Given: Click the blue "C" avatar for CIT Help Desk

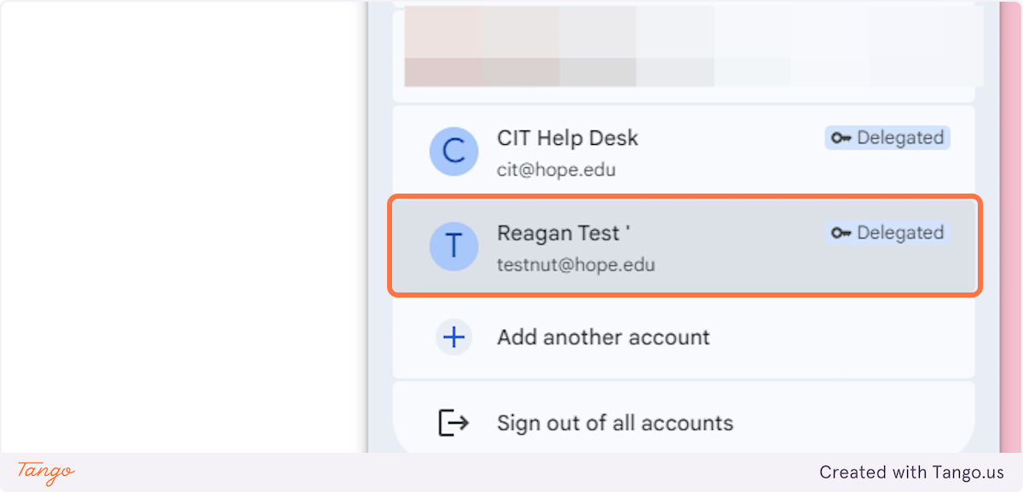Looking at the screenshot, I should tap(454, 151).
